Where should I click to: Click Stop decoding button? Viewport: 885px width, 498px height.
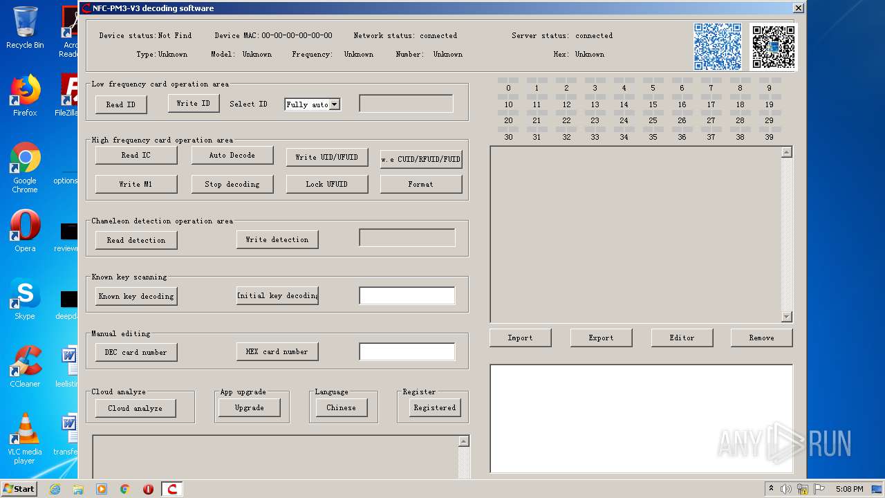pos(232,184)
